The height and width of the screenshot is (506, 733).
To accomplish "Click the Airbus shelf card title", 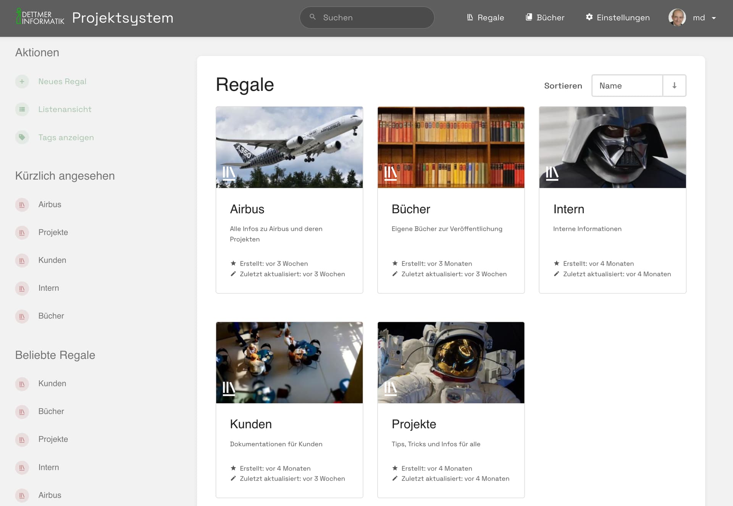I will (247, 209).
